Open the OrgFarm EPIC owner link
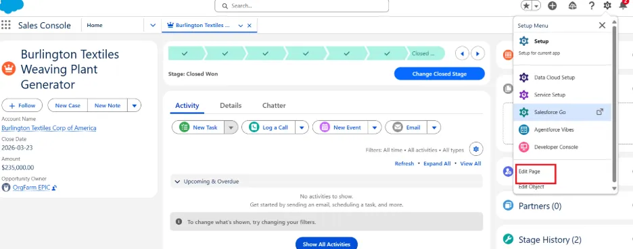Viewport: 633px width, 249px height. tap(32, 188)
